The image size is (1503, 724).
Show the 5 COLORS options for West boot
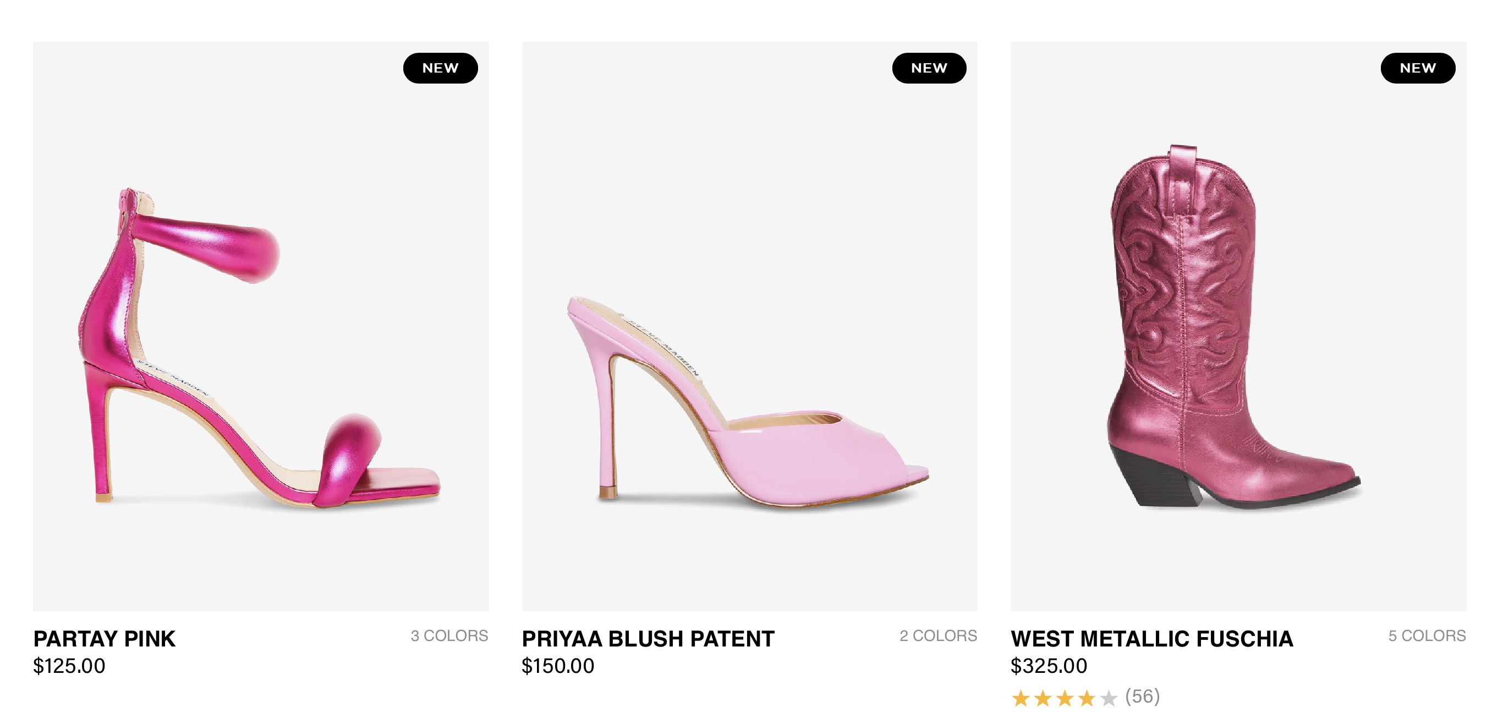click(1427, 635)
